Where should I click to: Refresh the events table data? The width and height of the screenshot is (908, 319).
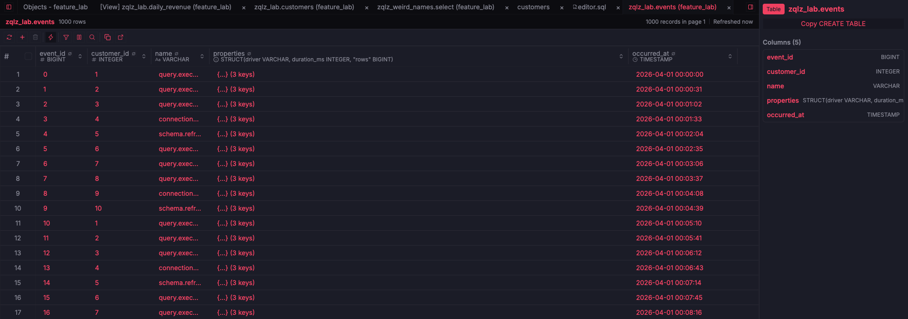[9, 37]
